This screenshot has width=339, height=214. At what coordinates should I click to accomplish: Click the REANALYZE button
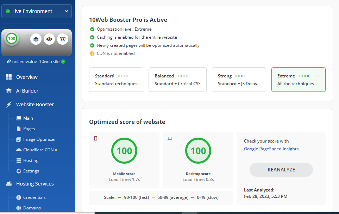(281, 170)
